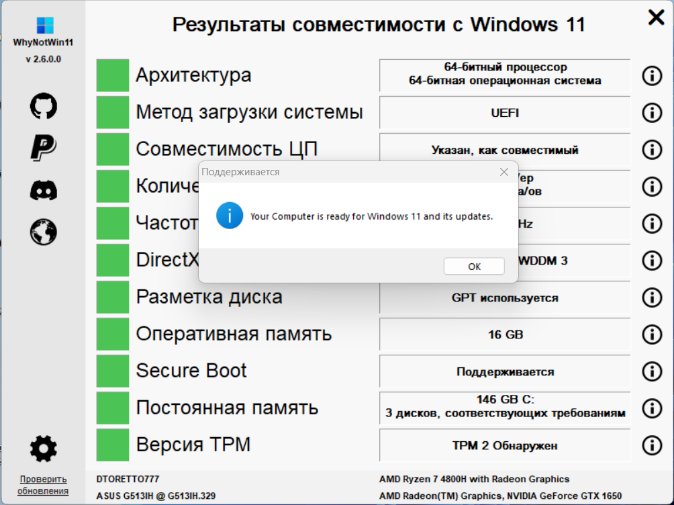This screenshot has height=505, width=674.
Task: Open the GitHub icon in sidebar
Action: point(44,106)
